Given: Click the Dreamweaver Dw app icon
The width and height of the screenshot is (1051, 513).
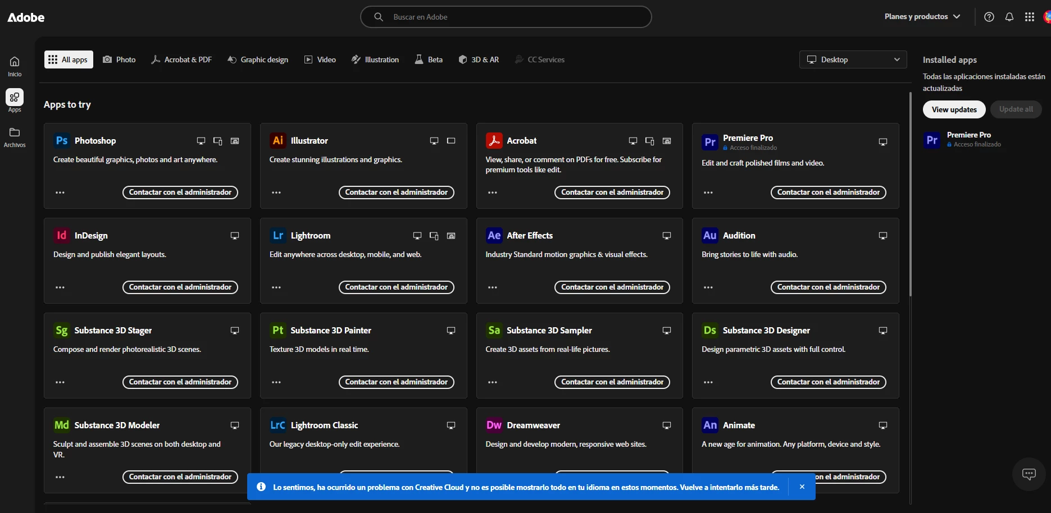Looking at the screenshot, I should 494,425.
